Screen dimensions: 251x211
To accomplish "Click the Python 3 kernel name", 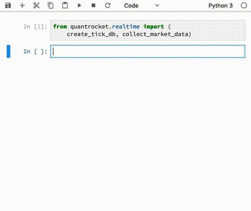I will (220, 5).
